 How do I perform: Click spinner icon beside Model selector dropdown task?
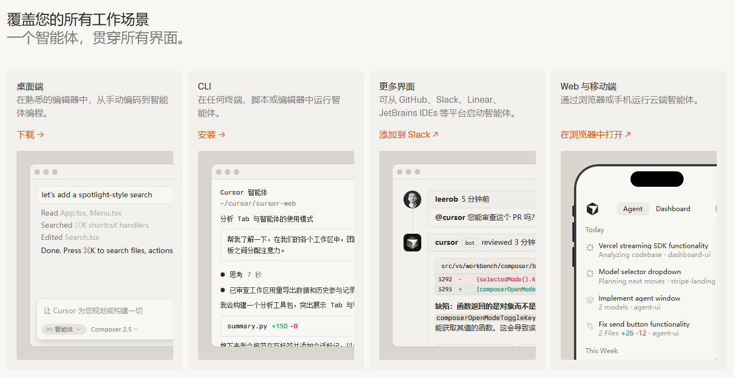[x=590, y=273]
